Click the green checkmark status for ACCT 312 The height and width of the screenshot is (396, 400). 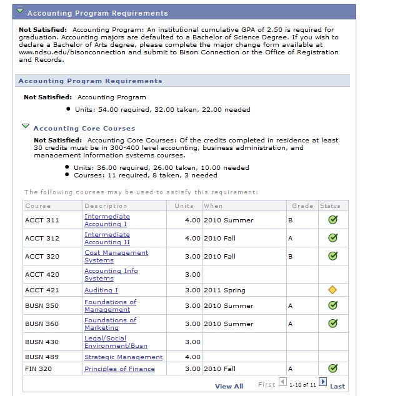tap(332, 238)
